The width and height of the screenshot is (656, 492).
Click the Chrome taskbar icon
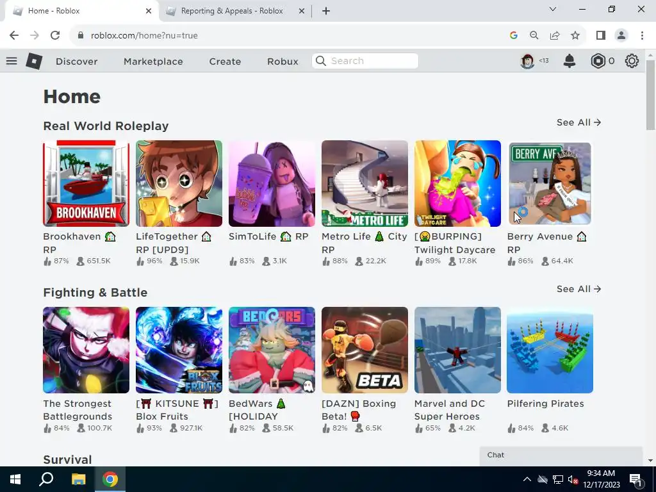[110, 479]
